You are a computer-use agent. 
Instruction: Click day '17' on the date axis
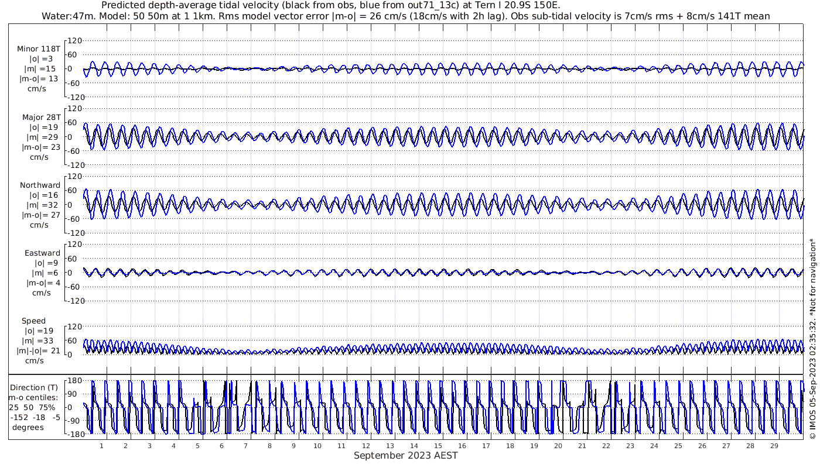click(x=486, y=446)
